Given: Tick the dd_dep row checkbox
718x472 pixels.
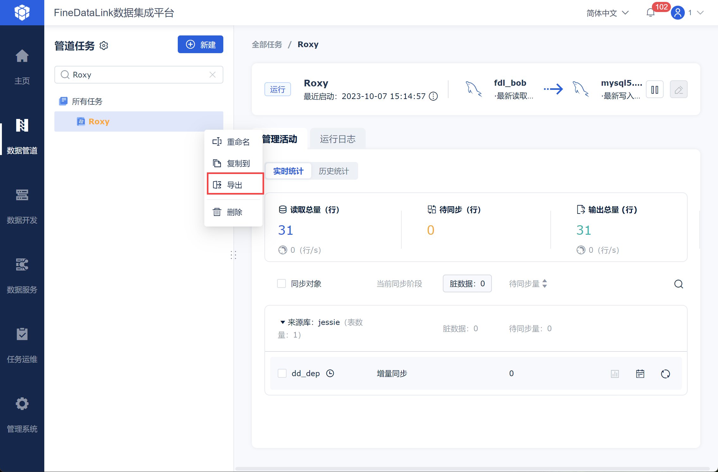Looking at the screenshot, I should (x=282, y=373).
